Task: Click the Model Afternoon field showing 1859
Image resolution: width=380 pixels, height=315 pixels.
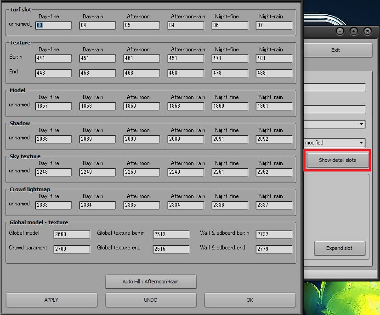Action: pos(142,106)
